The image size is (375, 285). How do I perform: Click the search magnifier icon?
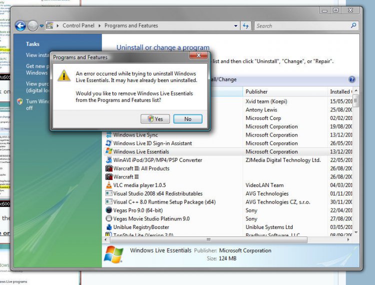(353, 25)
